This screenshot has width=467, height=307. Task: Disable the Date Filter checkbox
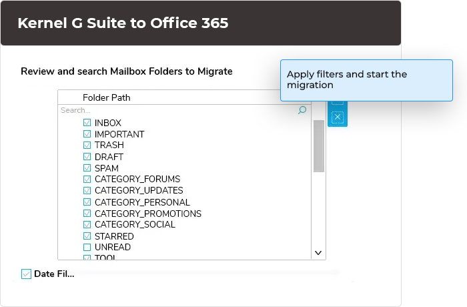pyautogui.click(x=26, y=274)
